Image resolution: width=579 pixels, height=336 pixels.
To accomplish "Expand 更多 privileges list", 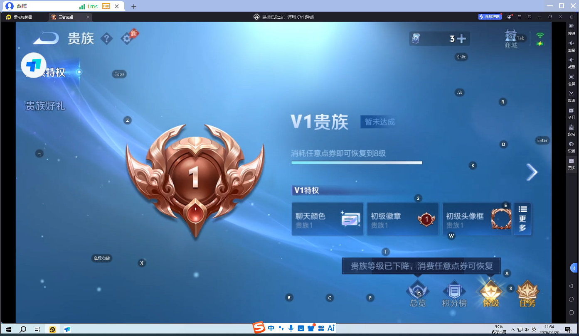I will click(x=522, y=219).
